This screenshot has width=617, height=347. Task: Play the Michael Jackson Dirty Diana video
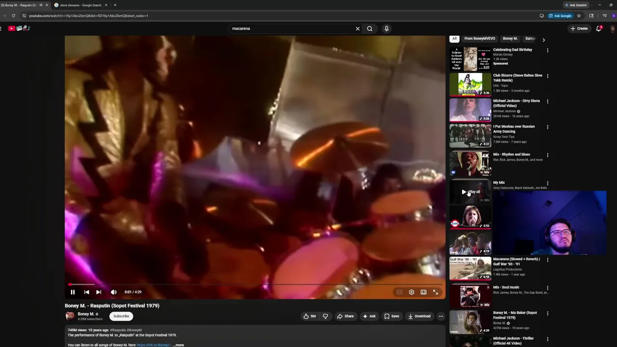[x=470, y=110]
